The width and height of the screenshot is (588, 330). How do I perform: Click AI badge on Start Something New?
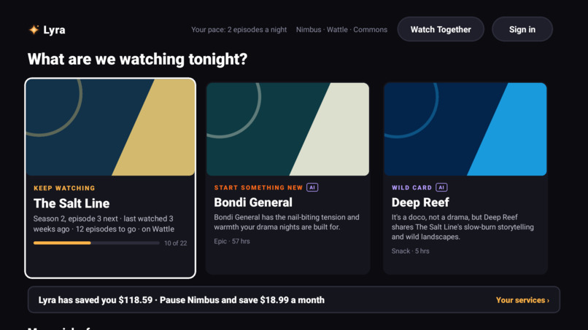click(x=312, y=187)
